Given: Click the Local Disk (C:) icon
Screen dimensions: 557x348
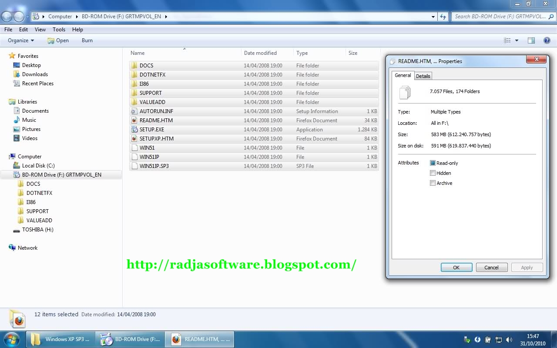Looking at the screenshot, I should [x=17, y=166].
